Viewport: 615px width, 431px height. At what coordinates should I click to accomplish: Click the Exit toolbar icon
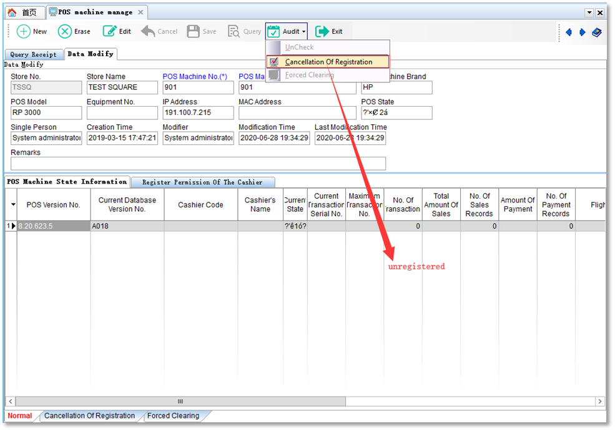coord(322,31)
